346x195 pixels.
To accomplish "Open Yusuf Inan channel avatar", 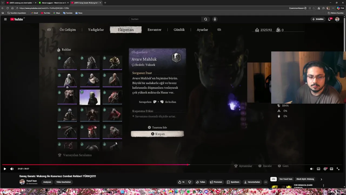I will tap(22, 182).
